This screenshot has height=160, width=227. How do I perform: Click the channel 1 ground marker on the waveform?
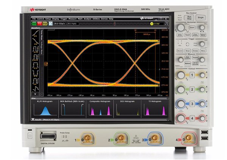(46, 64)
